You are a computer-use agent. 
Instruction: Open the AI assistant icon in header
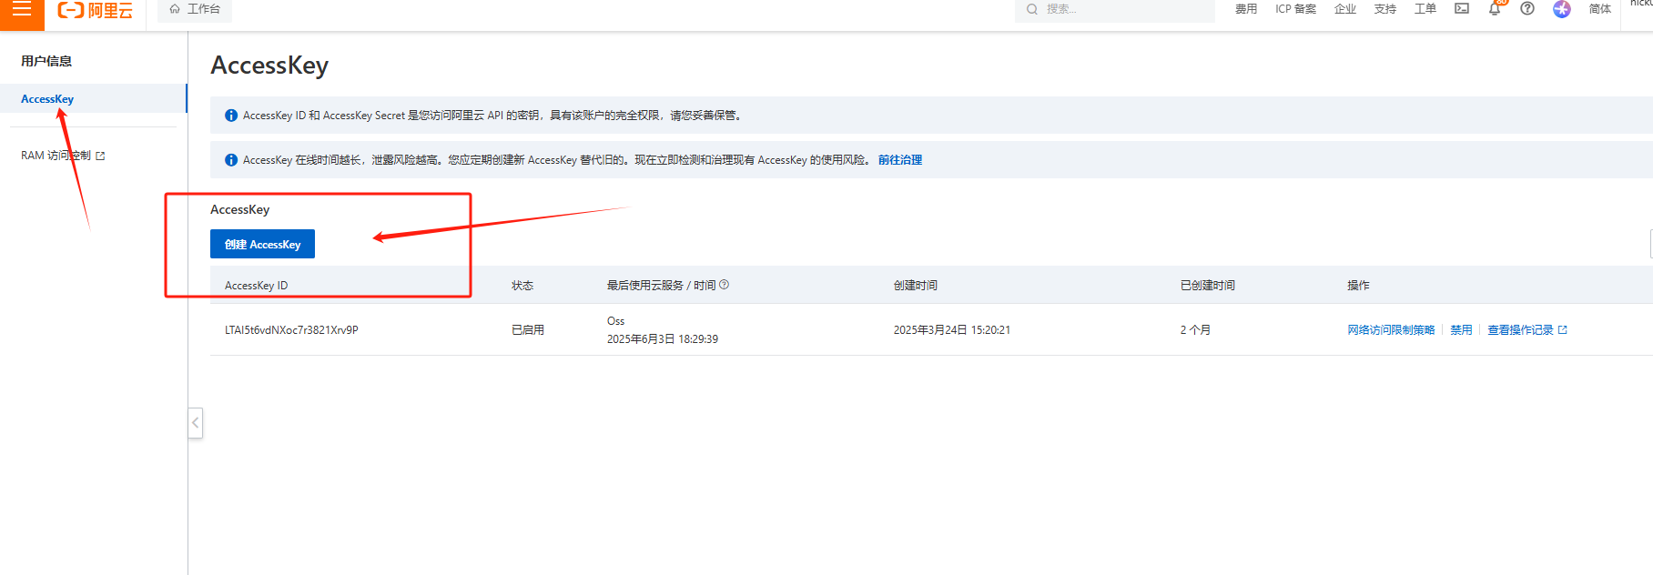click(1562, 9)
